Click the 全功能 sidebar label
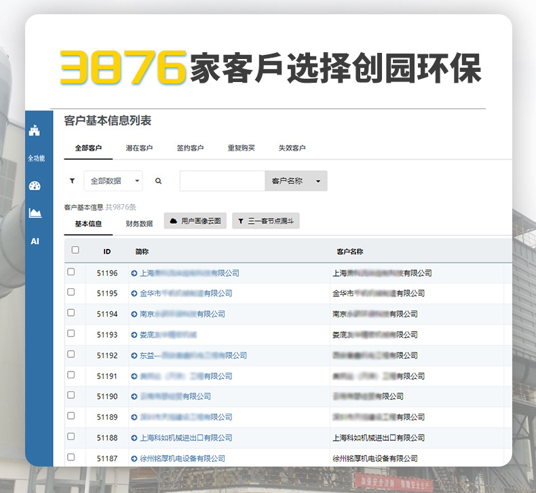Screen dimensions: 536x493 pyautogui.click(x=36, y=158)
